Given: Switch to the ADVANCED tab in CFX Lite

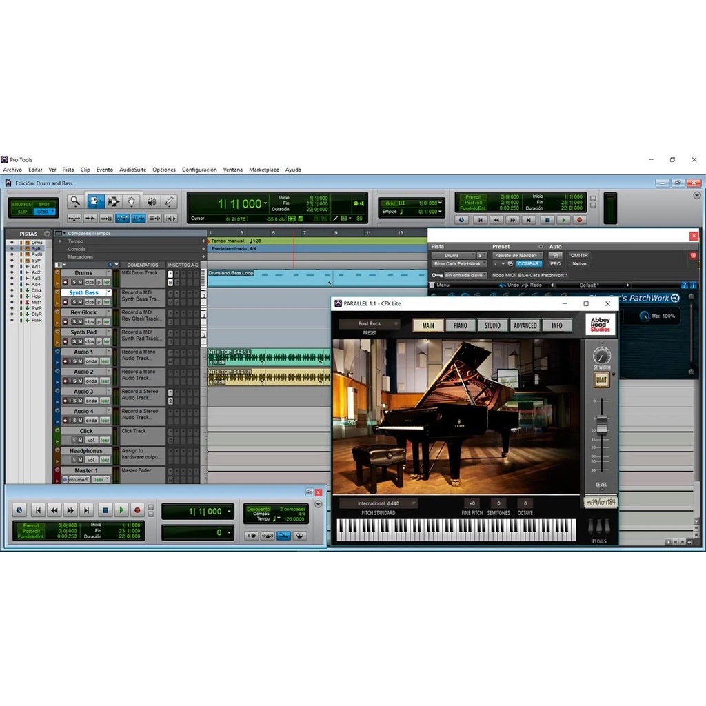Looking at the screenshot, I should coord(525,325).
